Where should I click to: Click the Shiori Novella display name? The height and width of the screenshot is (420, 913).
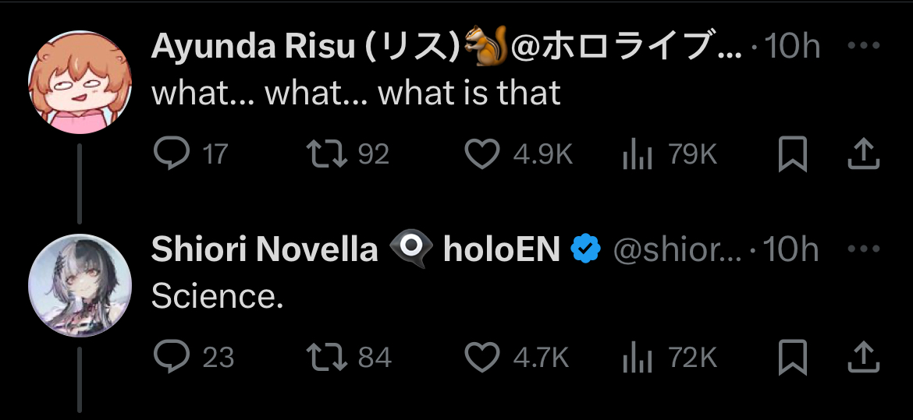coord(264,249)
